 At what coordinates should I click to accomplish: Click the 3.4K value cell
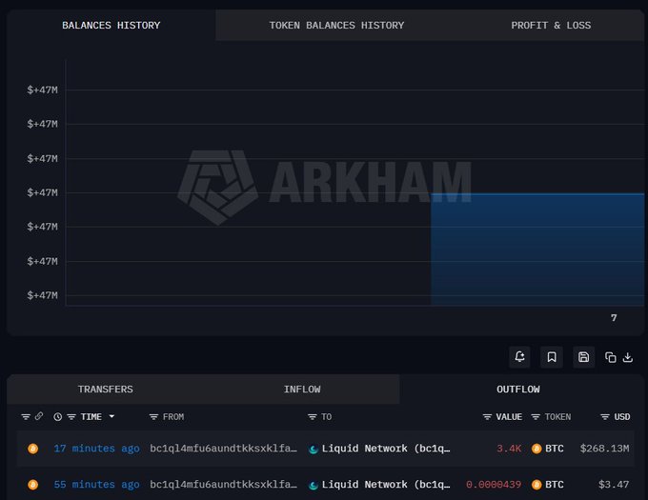pyautogui.click(x=509, y=449)
